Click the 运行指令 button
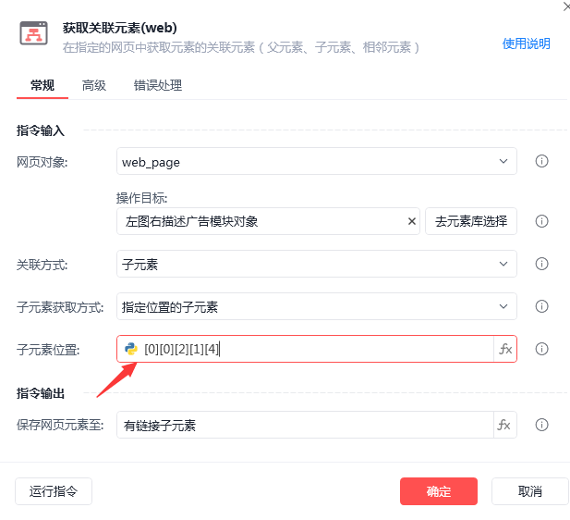Screen dimensions: 570x520 coord(54,491)
